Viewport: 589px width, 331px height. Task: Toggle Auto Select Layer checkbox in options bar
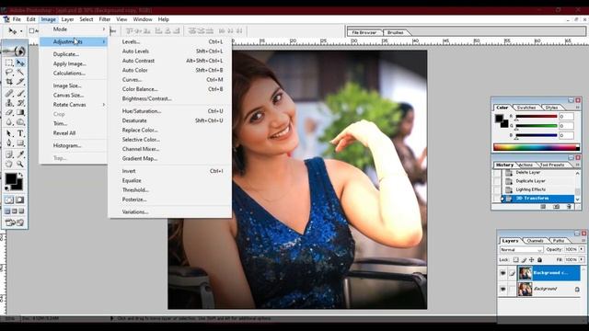click(32, 30)
